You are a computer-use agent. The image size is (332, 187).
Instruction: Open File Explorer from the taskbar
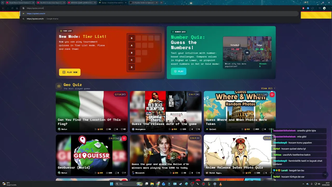tap(152, 184)
